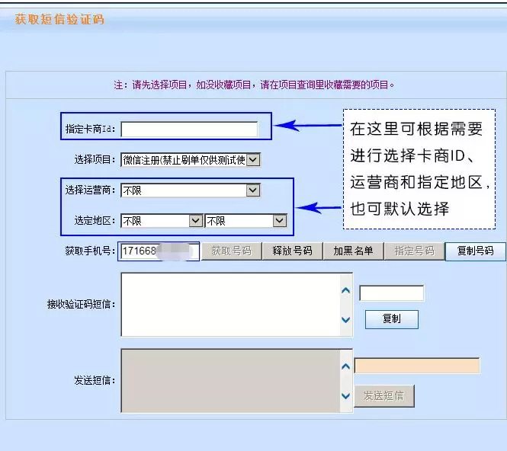Screen dimensions: 507x451
Task: Click the 获取号码 button
Action: (x=232, y=251)
